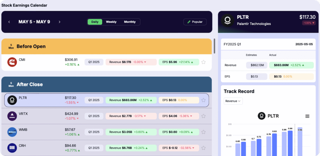Click the PLTR logo above the chart
320x156 pixels.
[x=262, y=116]
